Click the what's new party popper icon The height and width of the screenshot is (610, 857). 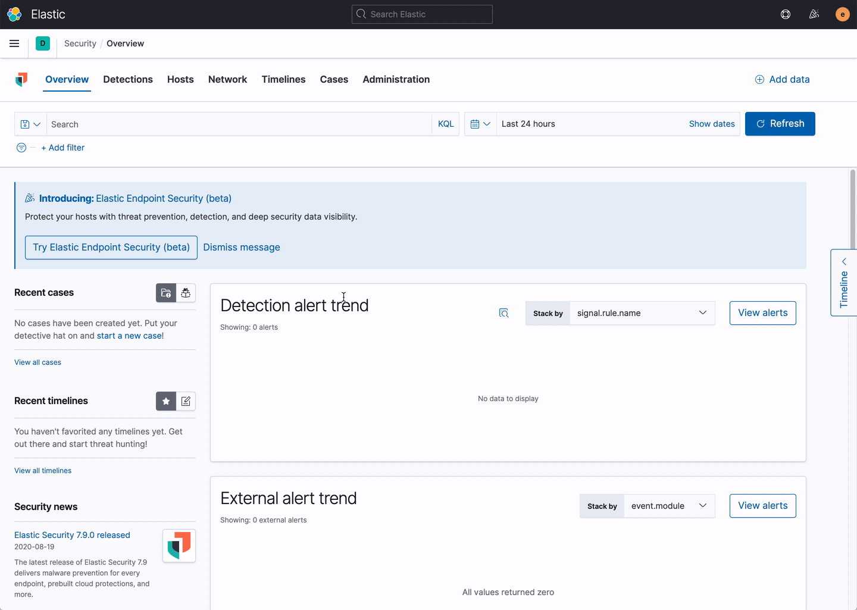814,14
